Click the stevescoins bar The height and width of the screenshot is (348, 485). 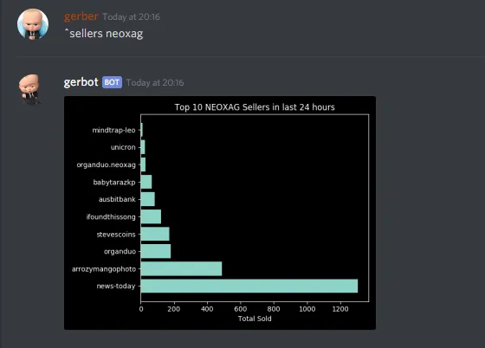pos(155,234)
